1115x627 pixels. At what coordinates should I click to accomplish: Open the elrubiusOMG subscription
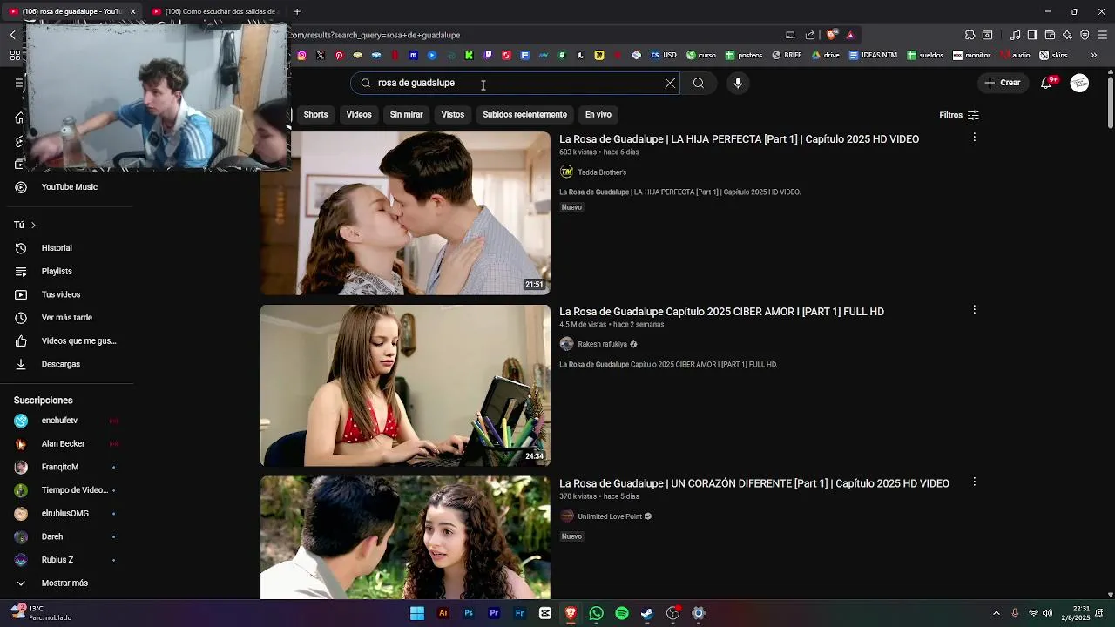[x=66, y=514]
